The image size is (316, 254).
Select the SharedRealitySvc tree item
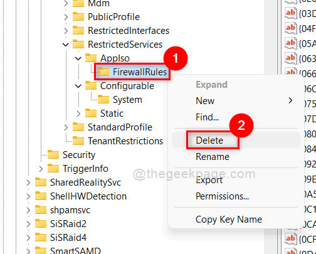85,183
